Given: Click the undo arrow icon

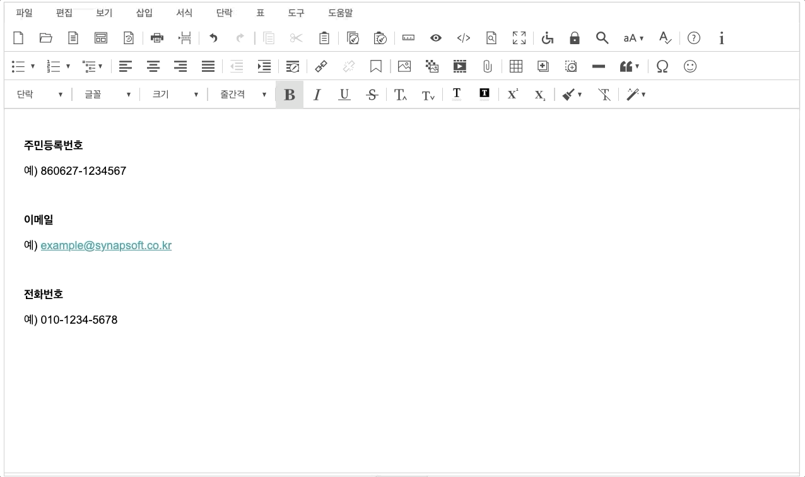Looking at the screenshot, I should coord(213,38).
